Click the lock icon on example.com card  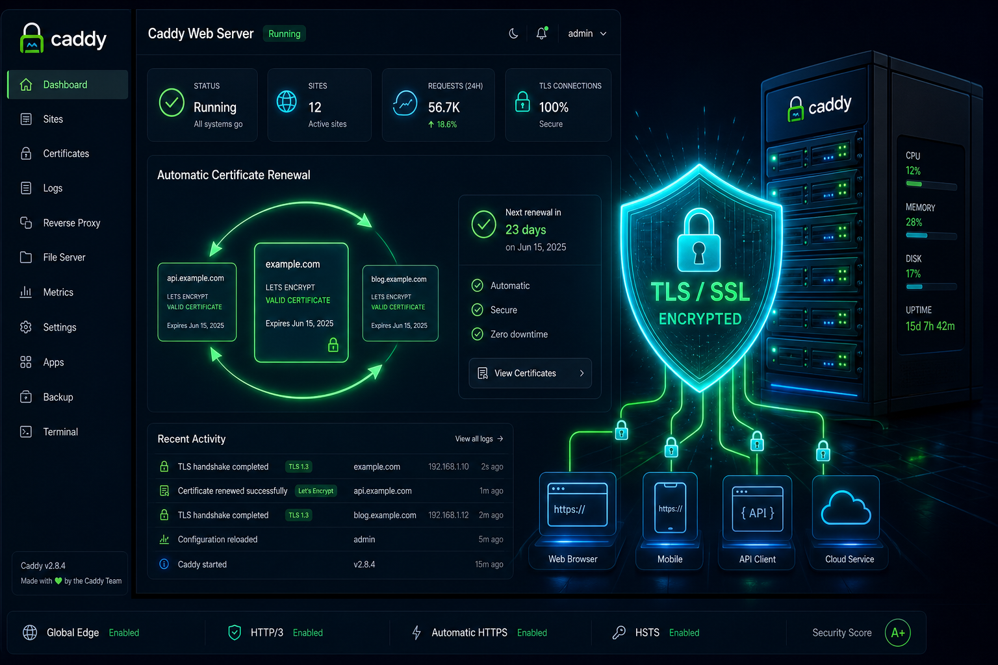333,345
